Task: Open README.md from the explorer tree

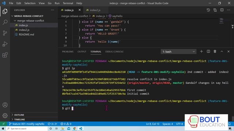Action: pos(34,35)
